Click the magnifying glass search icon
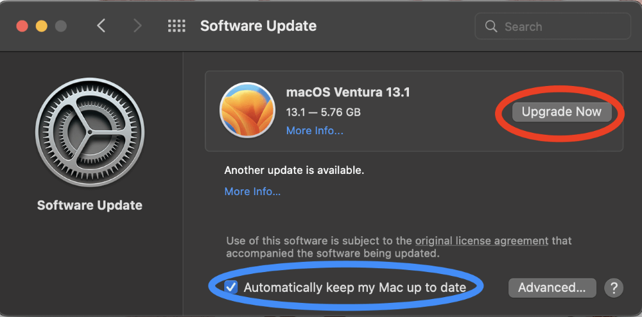Screen dimensions: 642x317 pyautogui.click(x=491, y=26)
